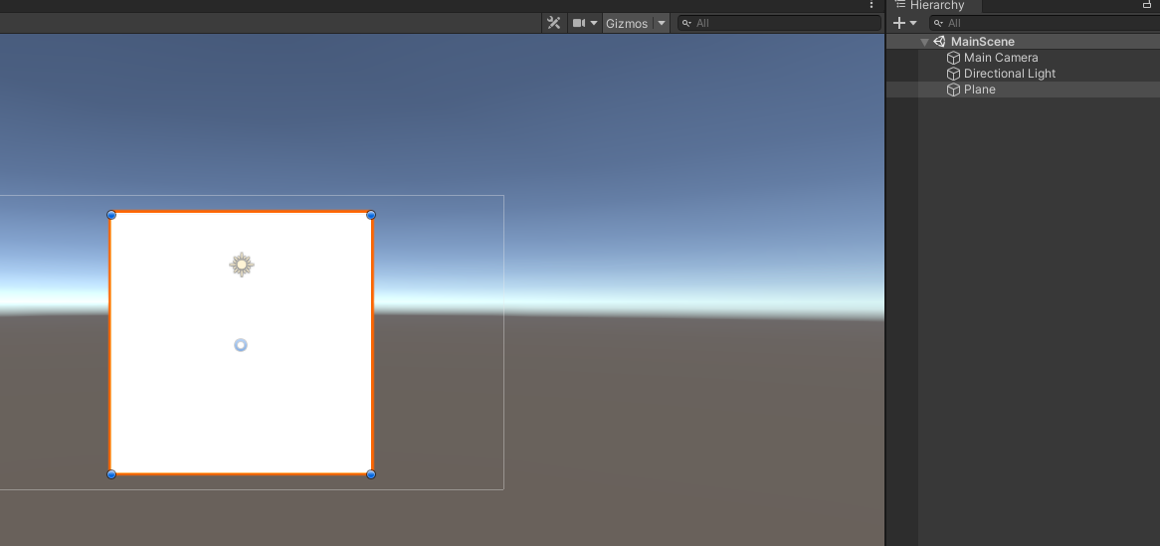The width and height of the screenshot is (1160, 546).
Task: Click the Scene camera settings icon
Action: tap(579, 23)
